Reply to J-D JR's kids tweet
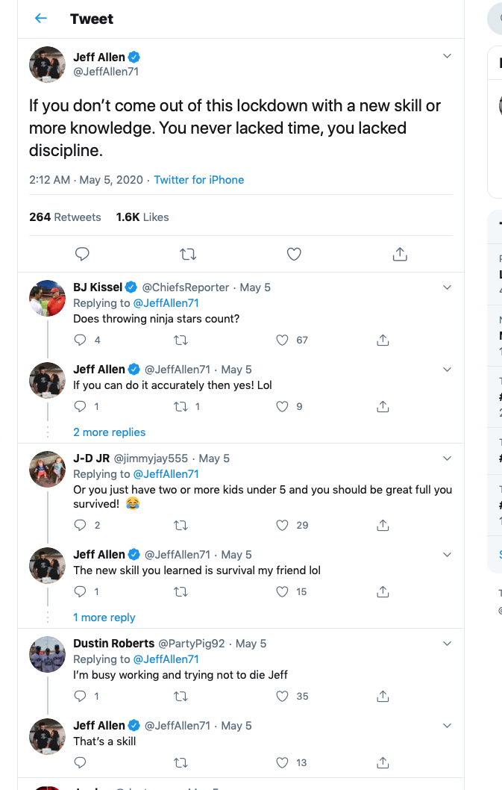 [x=81, y=525]
